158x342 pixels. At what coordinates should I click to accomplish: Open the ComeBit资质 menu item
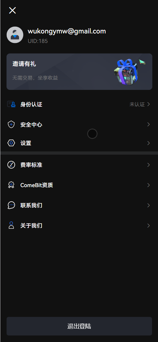[x=79, y=185]
